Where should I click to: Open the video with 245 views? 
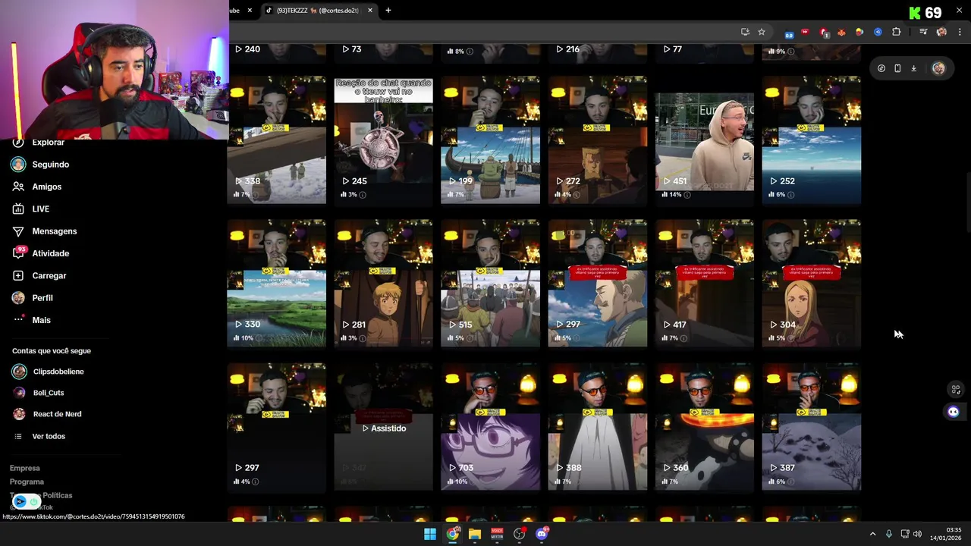[383, 140]
